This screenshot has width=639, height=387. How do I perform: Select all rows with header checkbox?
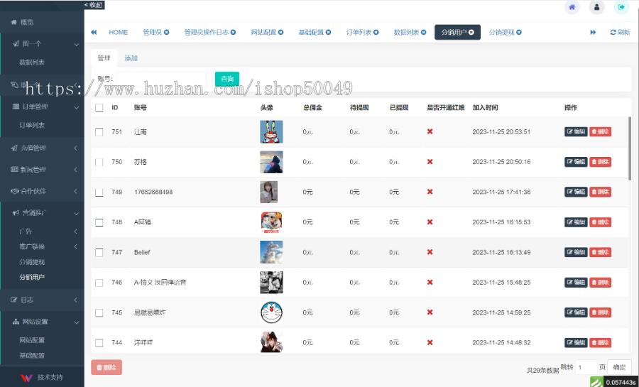[99, 108]
